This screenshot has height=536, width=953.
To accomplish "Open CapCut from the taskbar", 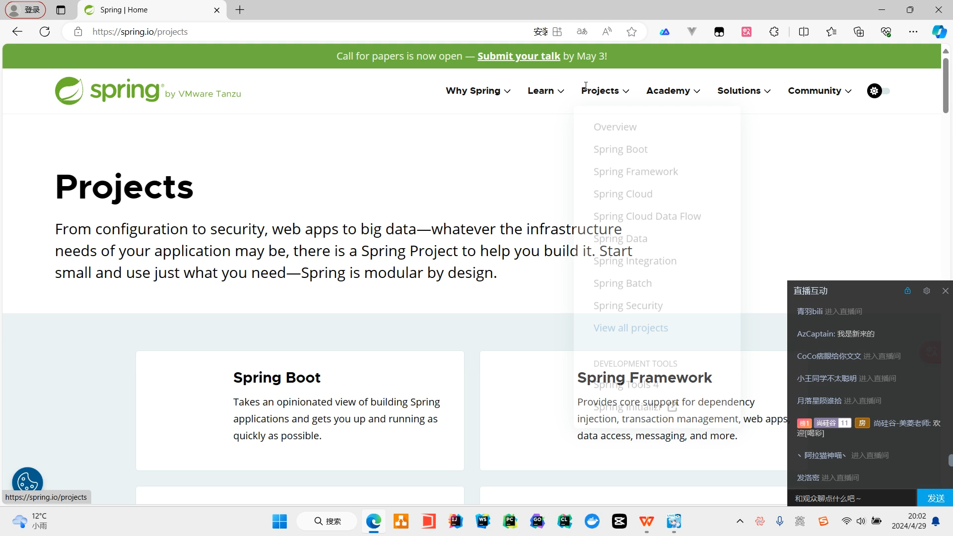I will [x=619, y=521].
